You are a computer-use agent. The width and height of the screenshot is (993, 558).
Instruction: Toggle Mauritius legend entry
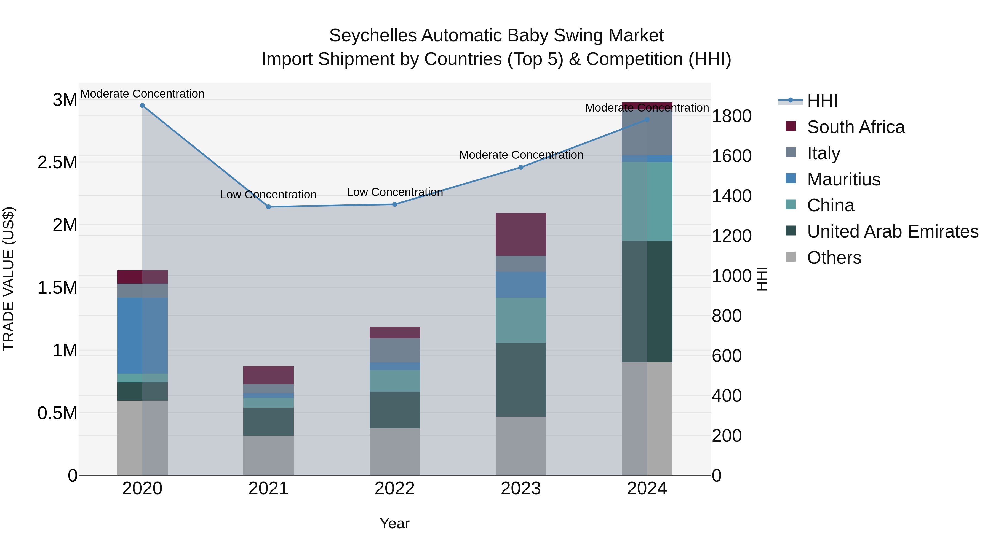coord(833,179)
